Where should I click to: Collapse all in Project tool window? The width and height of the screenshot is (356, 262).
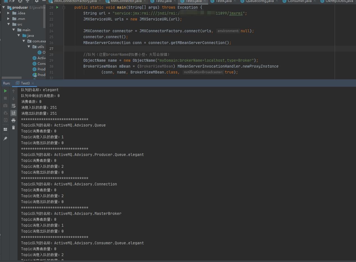(27, 1)
